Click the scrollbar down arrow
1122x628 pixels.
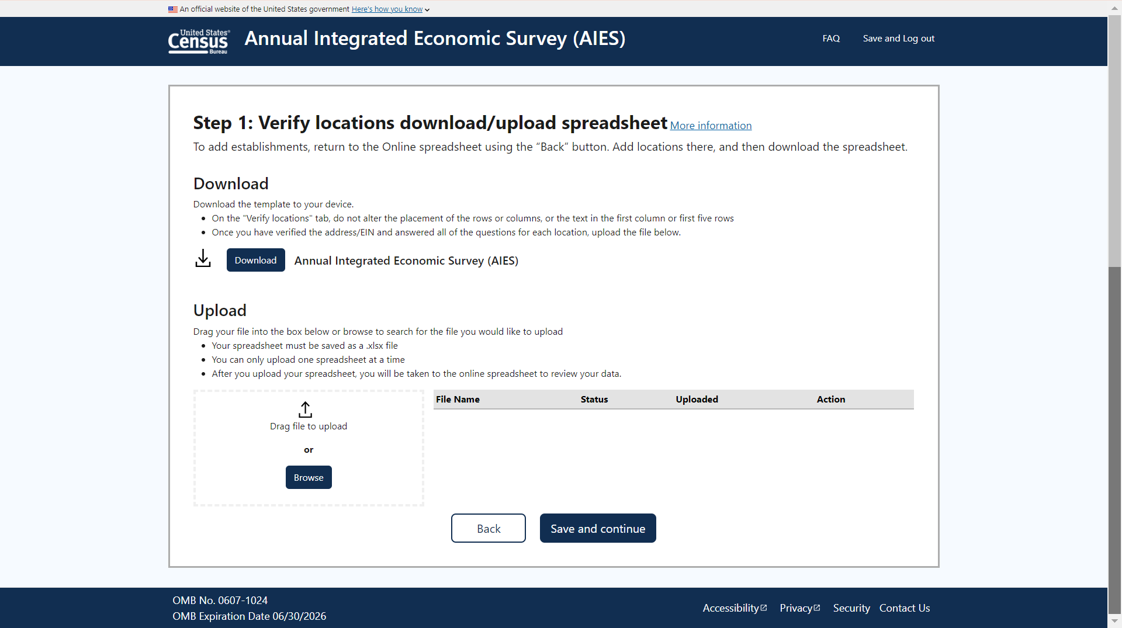tap(1114, 620)
